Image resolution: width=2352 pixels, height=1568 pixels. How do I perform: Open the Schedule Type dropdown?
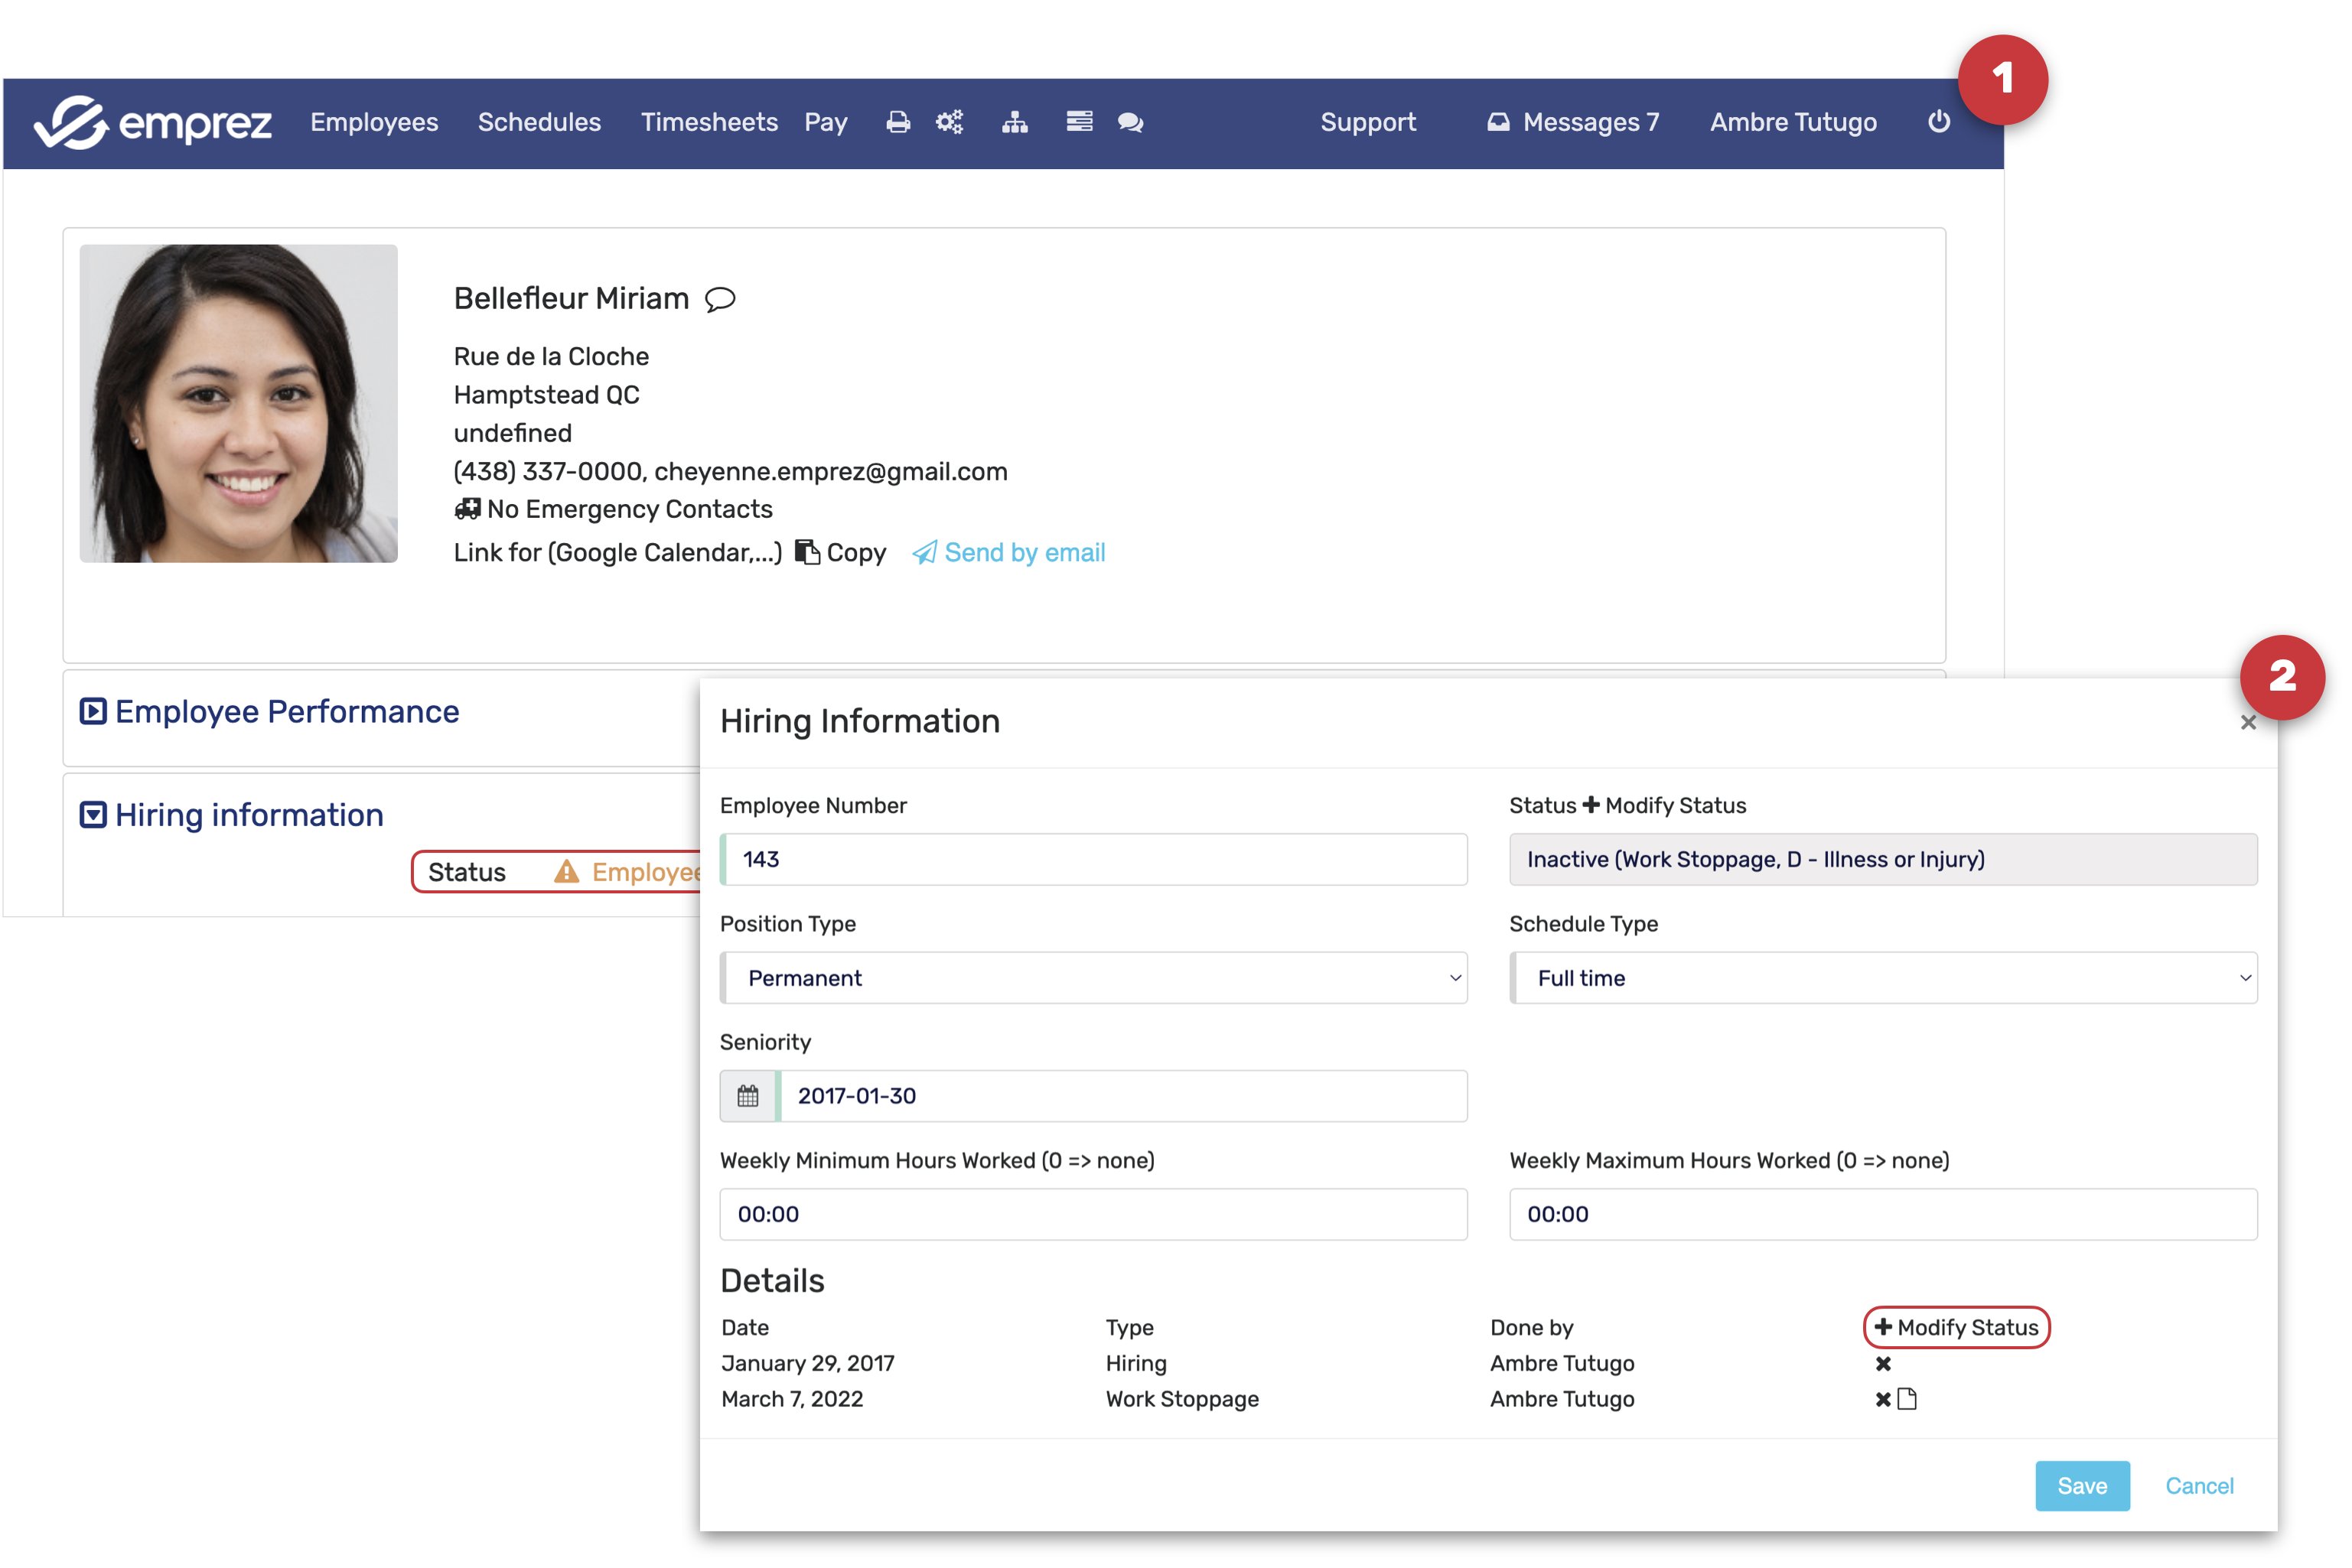(1883, 978)
